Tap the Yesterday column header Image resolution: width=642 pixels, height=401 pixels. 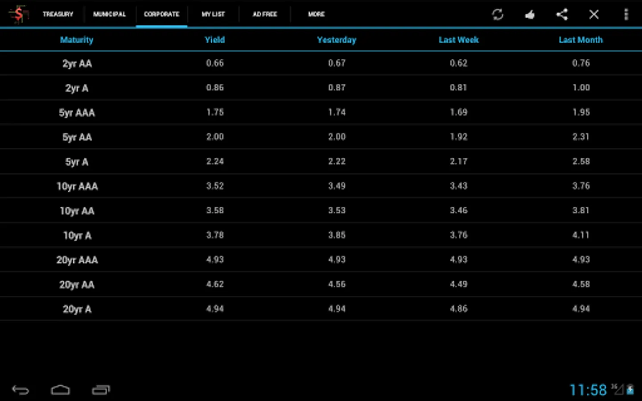[337, 40]
